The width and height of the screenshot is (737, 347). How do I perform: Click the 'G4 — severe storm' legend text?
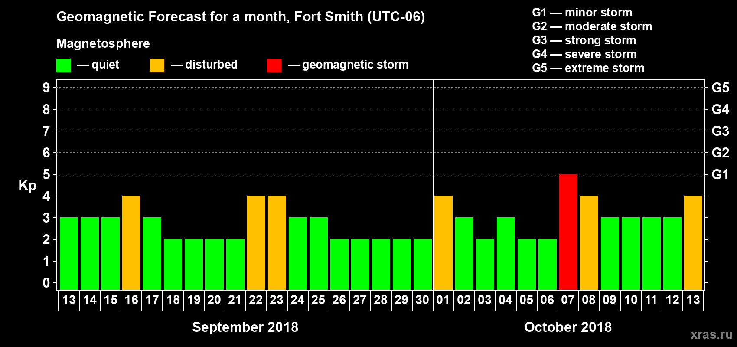[584, 54]
